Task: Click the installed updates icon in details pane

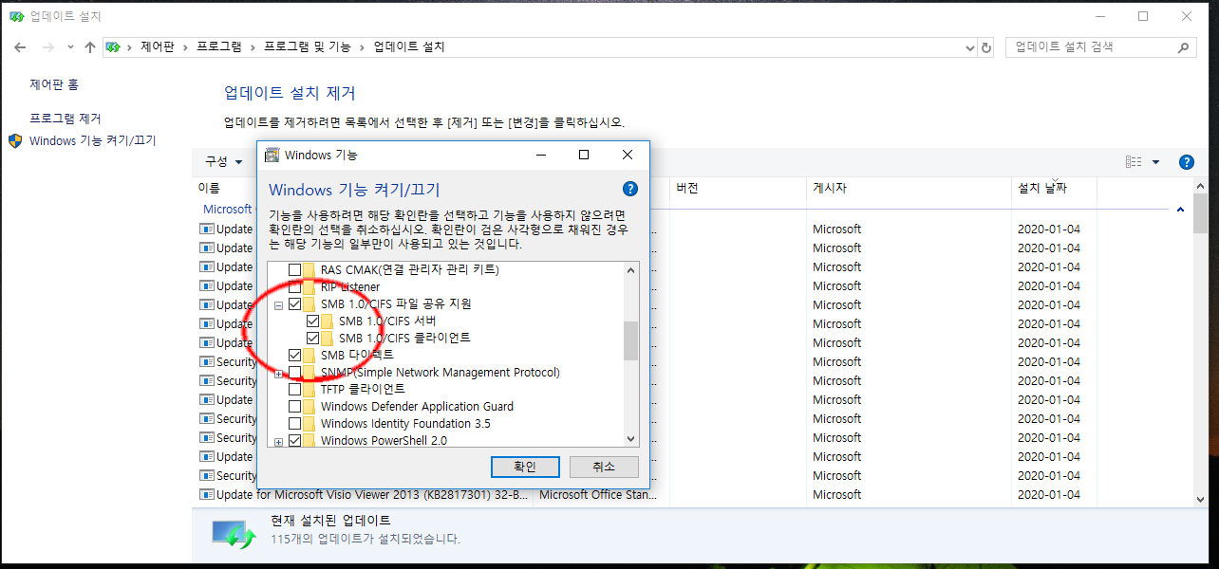Action: (233, 534)
